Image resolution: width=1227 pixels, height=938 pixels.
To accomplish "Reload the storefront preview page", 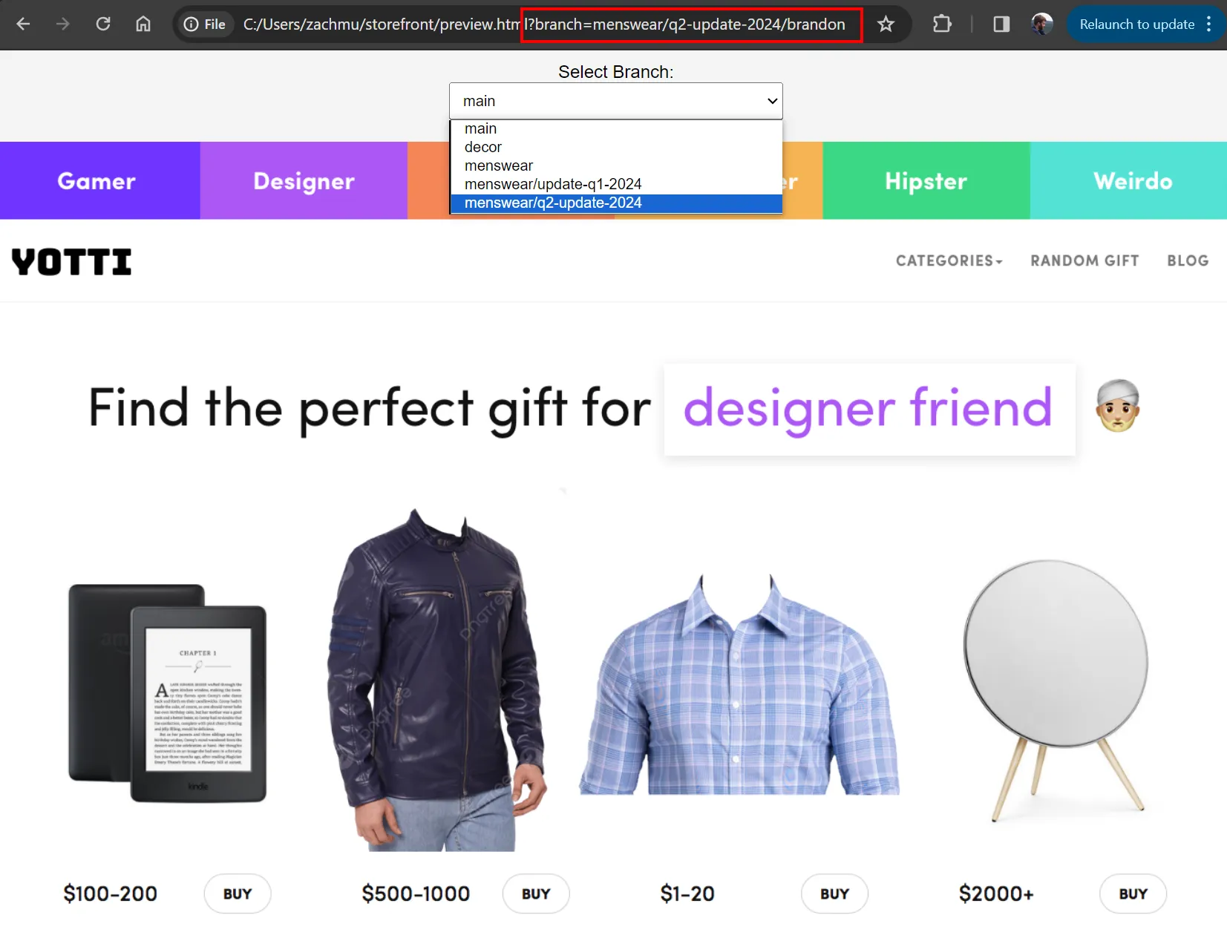I will [x=103, y=24].
